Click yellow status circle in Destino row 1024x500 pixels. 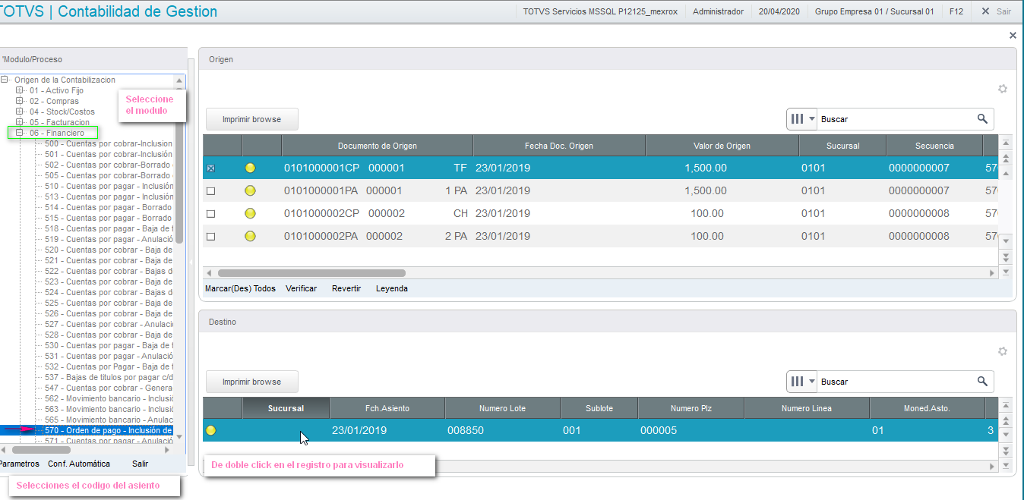[x=211, y=431]
